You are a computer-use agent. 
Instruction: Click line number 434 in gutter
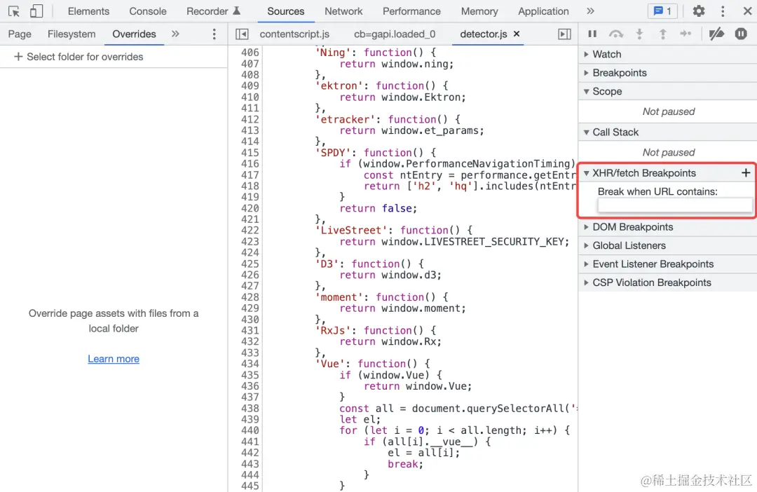point(250,364)
